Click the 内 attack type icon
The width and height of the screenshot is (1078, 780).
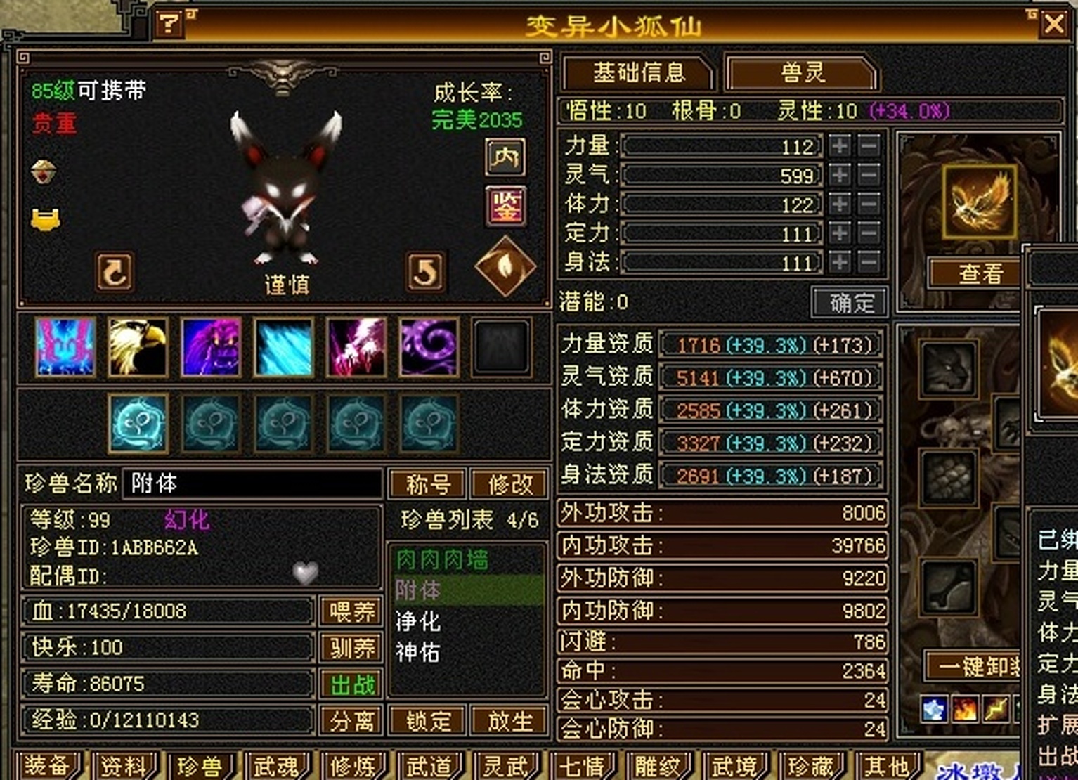tap(505, 157)
